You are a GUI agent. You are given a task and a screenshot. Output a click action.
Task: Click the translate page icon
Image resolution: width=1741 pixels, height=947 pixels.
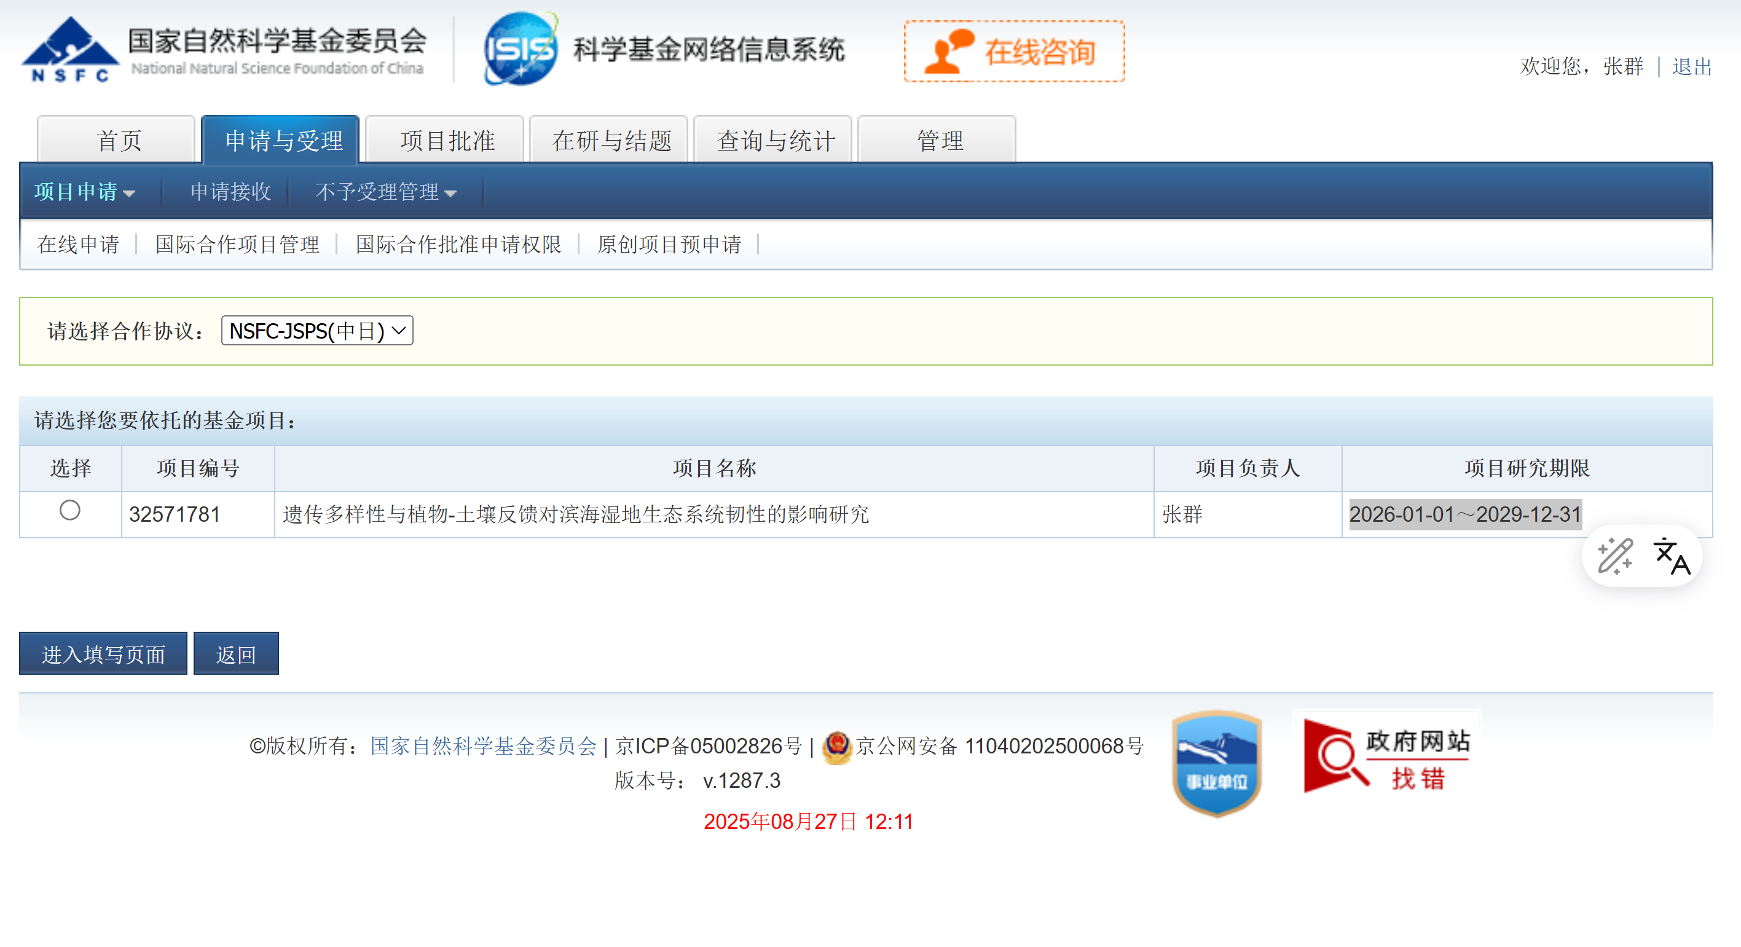[x=1672, y=556]
